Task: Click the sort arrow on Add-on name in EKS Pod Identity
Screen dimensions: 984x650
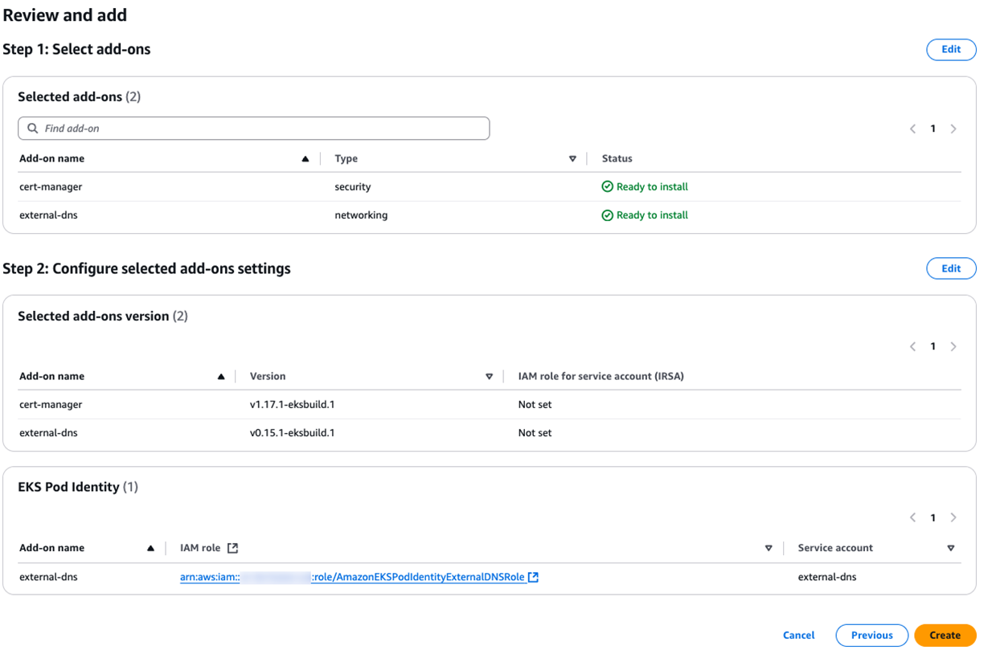Action: click(150, 547)
